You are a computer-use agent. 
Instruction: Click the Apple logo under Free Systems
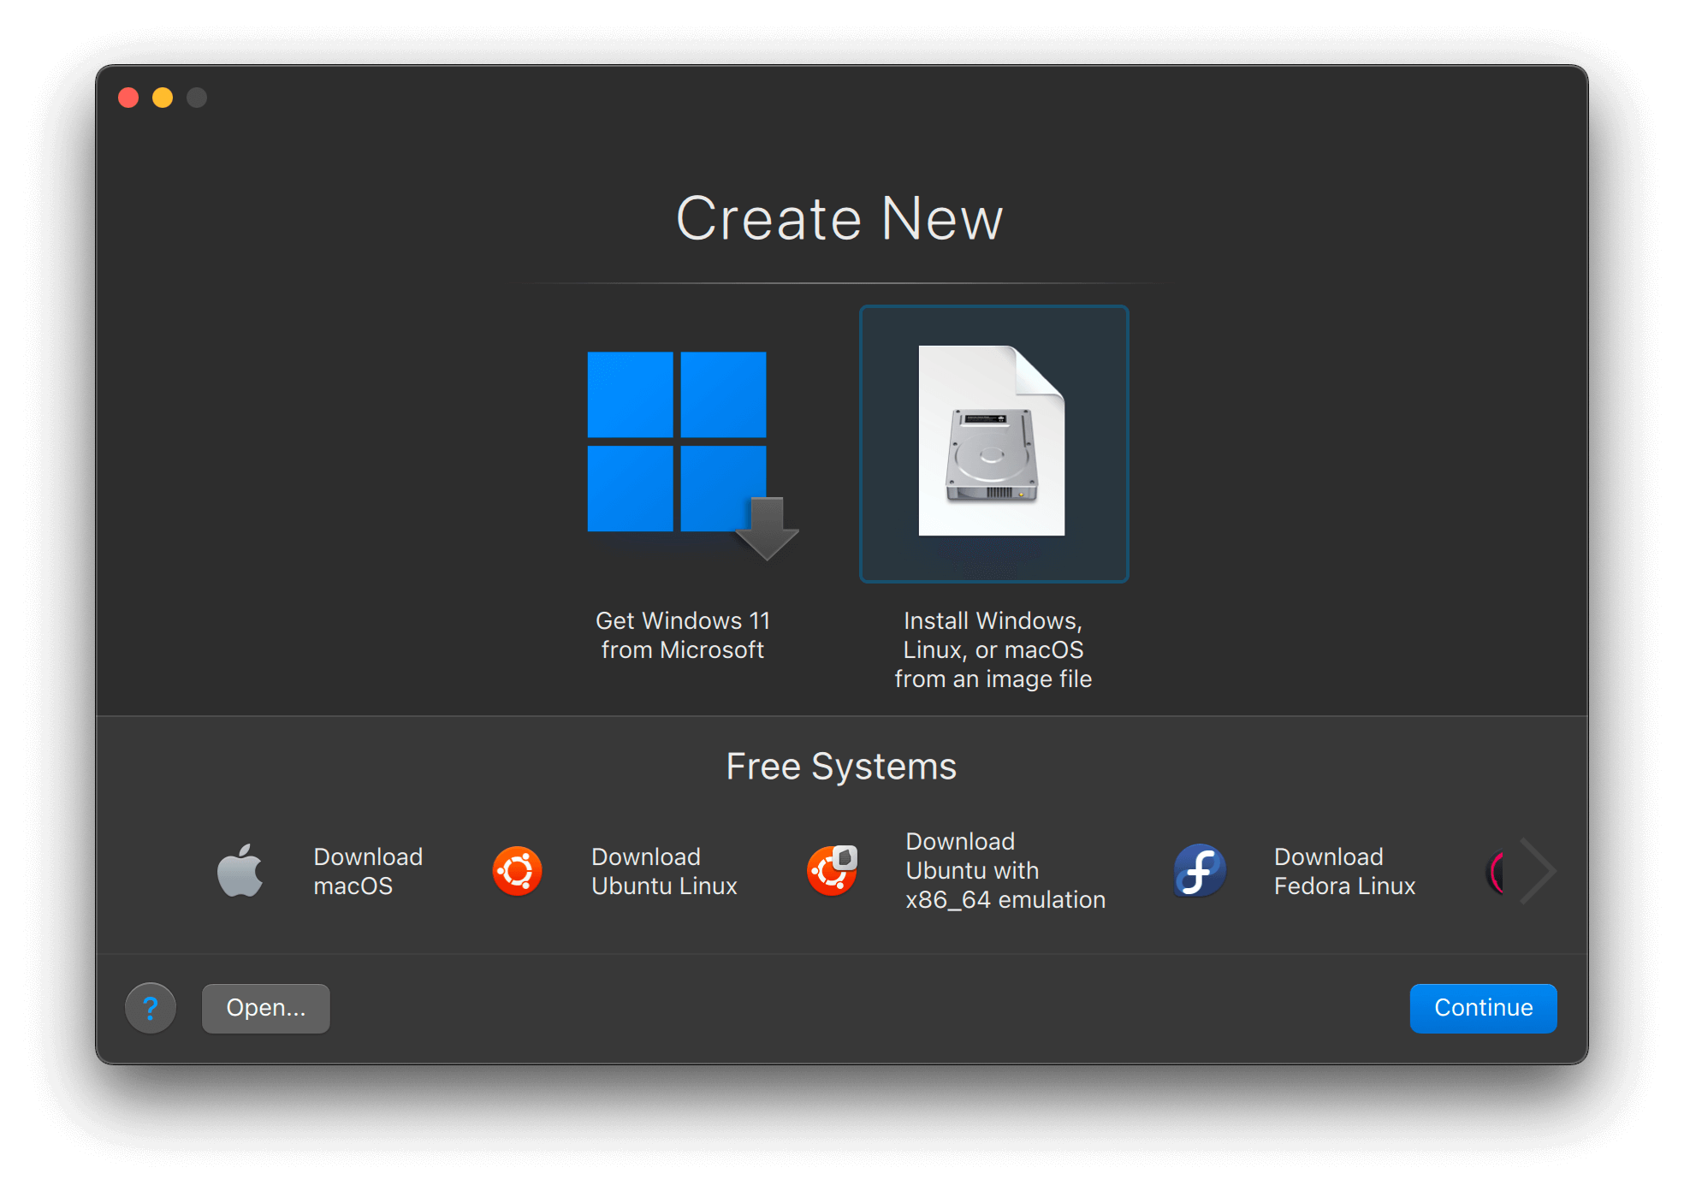[242, 870]
